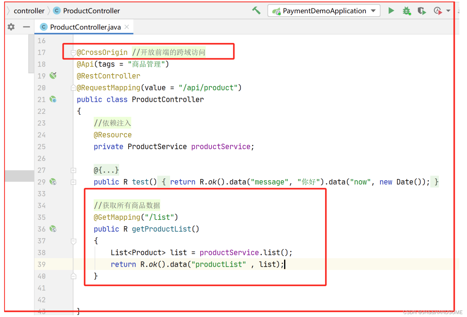Click the @CrossOrigin annotation
Image resolution: width=467 pixels, height=317 pixels.
[102, 52]
